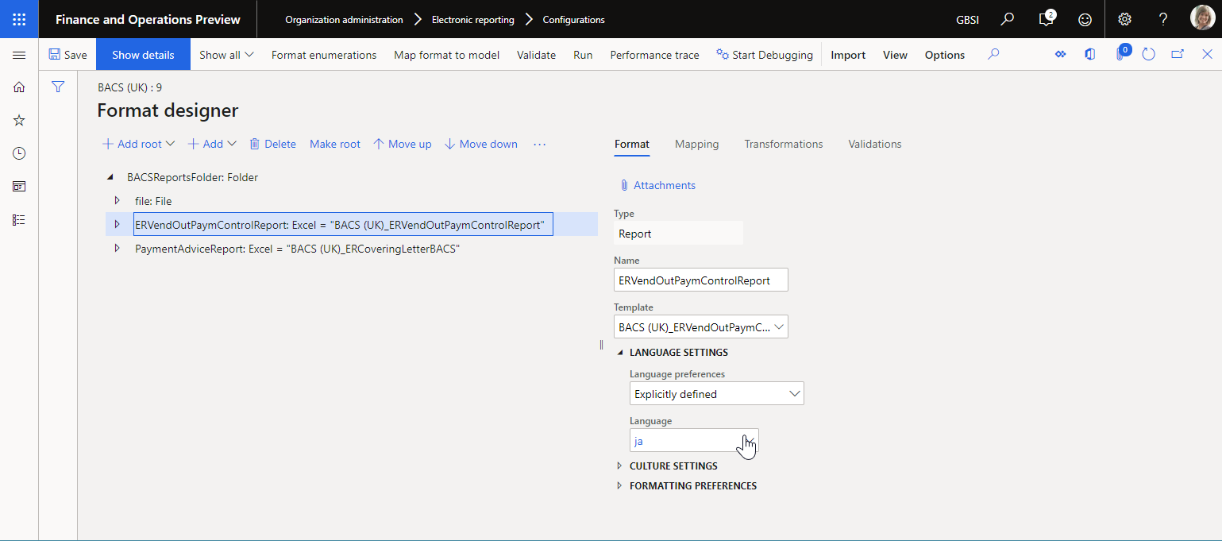Screen dimensions: 1222x541
Task: Open the Home navigation icon
Action: 19,87
